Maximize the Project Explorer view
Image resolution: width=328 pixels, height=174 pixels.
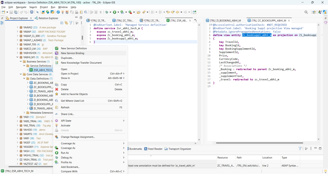pos(81,18)
